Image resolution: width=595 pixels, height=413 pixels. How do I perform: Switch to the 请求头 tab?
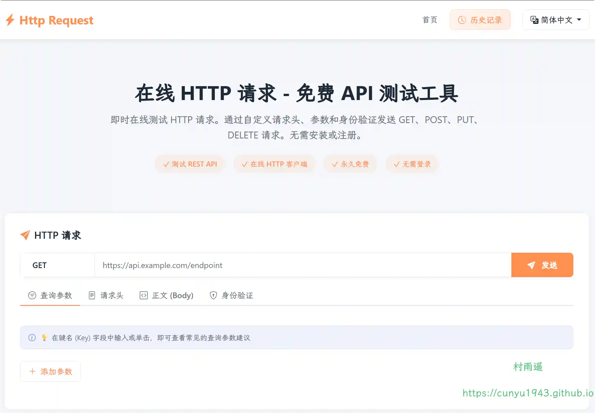[106, 295]
